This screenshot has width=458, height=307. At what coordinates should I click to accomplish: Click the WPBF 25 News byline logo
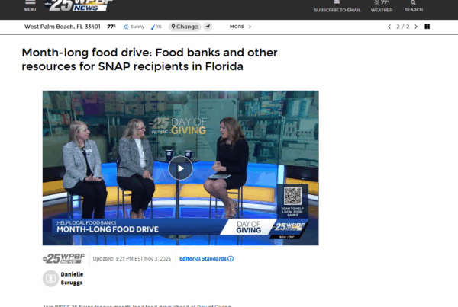[x=64, y=258]
